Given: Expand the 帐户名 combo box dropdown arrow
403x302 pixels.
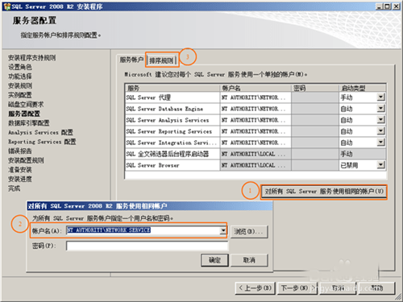Looking at the screenshot, I should point(223,230).
